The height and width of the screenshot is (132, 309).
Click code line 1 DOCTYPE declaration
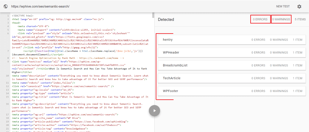click(x=23, y=16)
